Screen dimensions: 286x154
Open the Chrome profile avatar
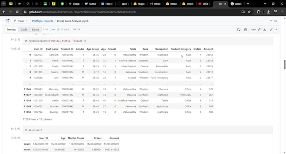[275, 12]
